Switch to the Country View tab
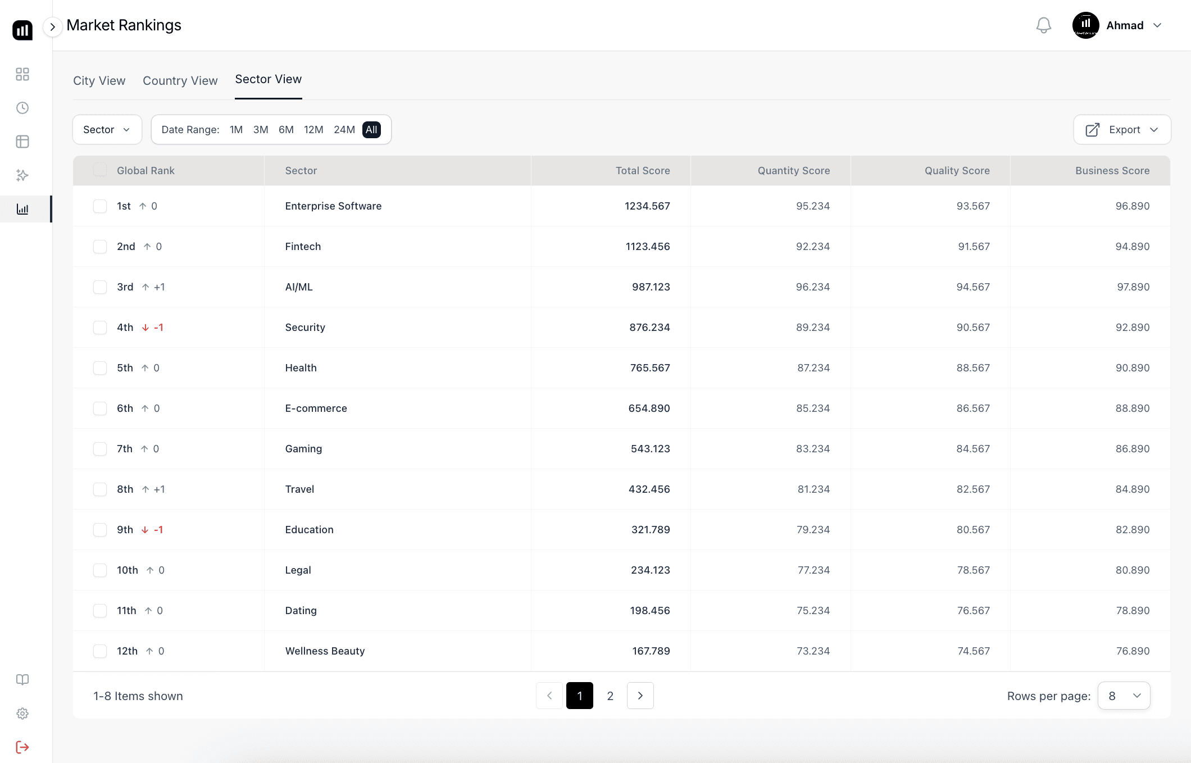The width and height of the screenshot is (1191, 763). coord(180,81)
